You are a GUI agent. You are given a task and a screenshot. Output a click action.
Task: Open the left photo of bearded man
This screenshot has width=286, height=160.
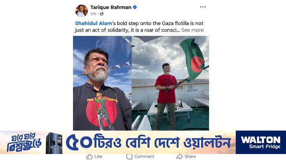(x=102, y=83)
